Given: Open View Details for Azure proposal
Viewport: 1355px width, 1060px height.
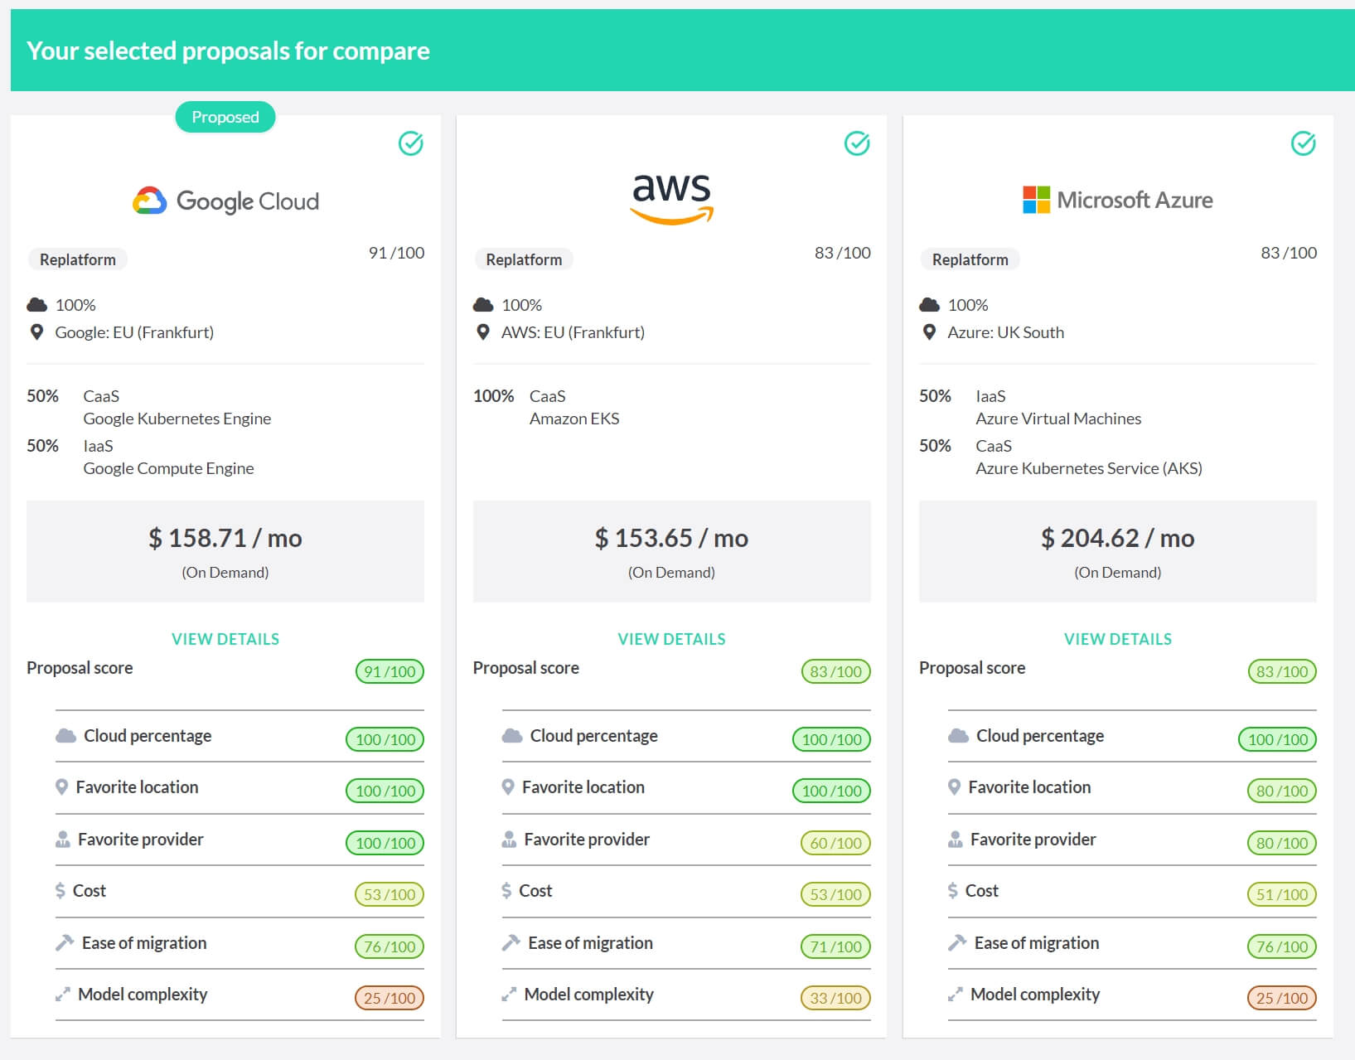Looking at the screenshot, I should pyautogui.click(x=1118, y=639).
